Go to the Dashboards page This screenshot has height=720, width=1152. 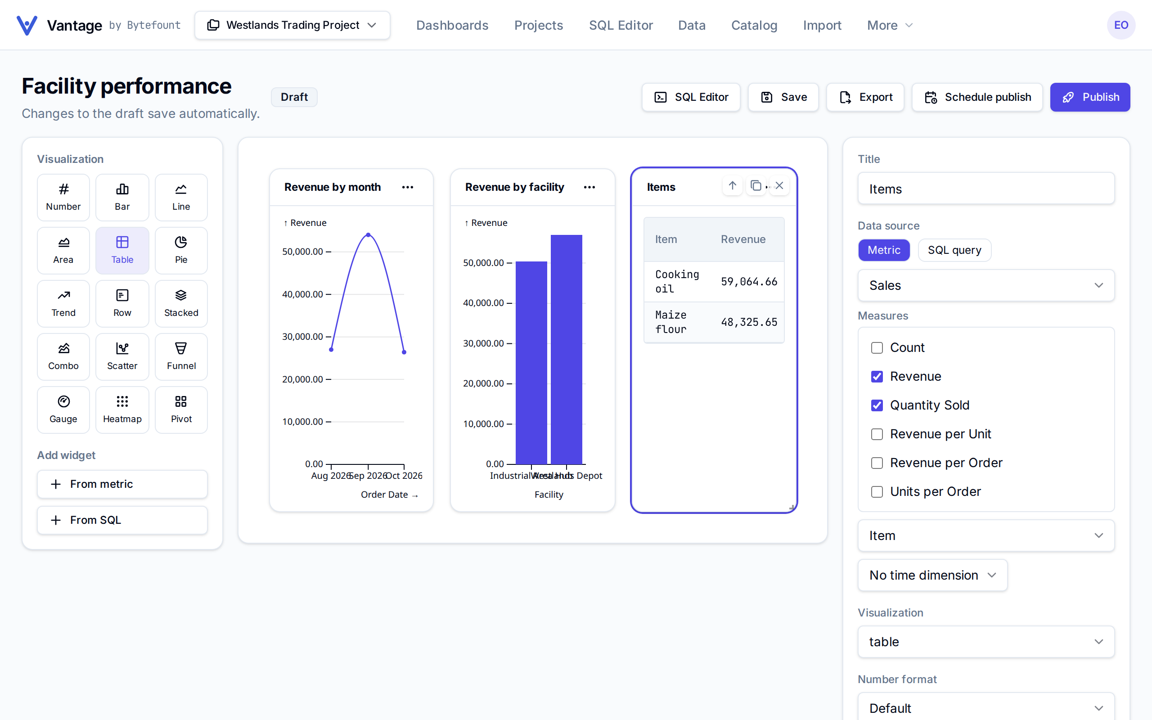click(452, 25)
